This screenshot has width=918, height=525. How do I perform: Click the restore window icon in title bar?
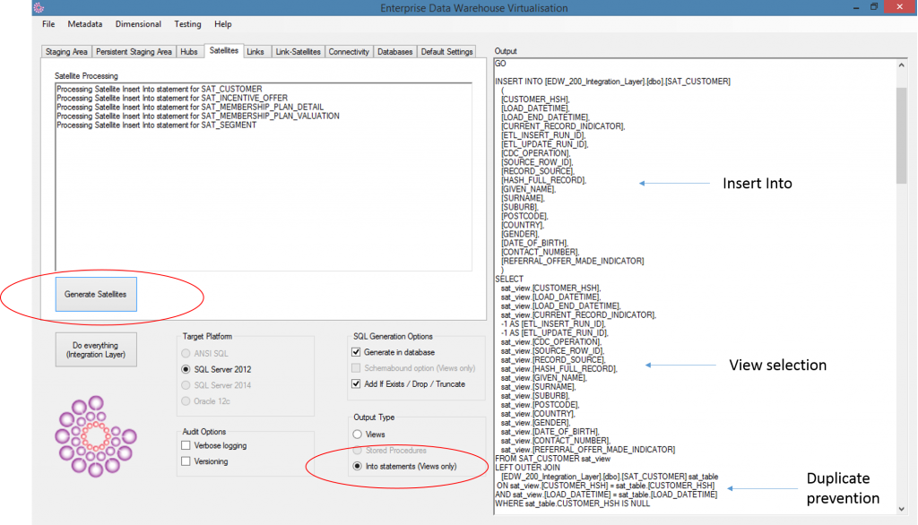(874, 7)
